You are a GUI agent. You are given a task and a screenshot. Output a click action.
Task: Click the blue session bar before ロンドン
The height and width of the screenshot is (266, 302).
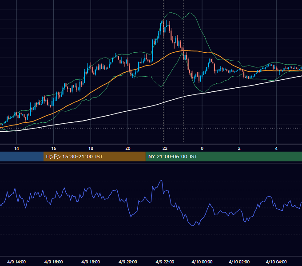pos(22,156)
